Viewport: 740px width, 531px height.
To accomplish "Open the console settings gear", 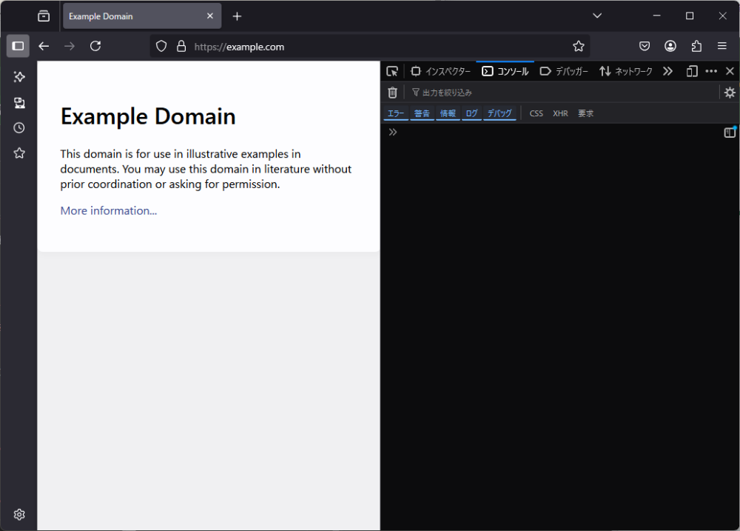I will [x=730, y=93].
